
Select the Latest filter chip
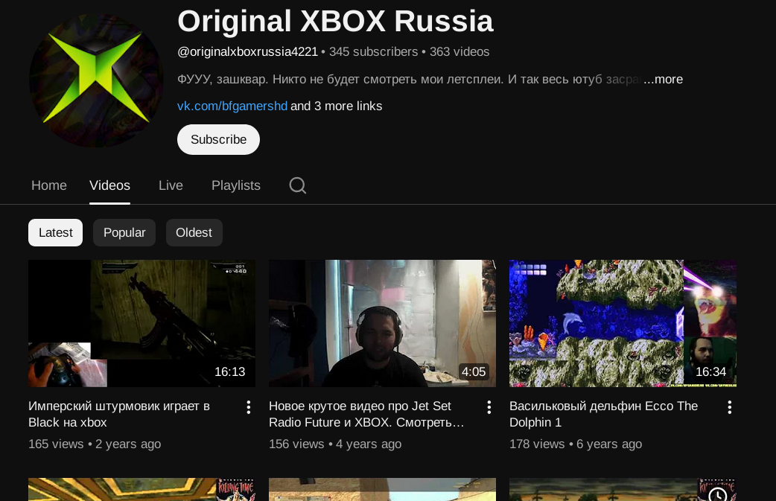(55, 232)
